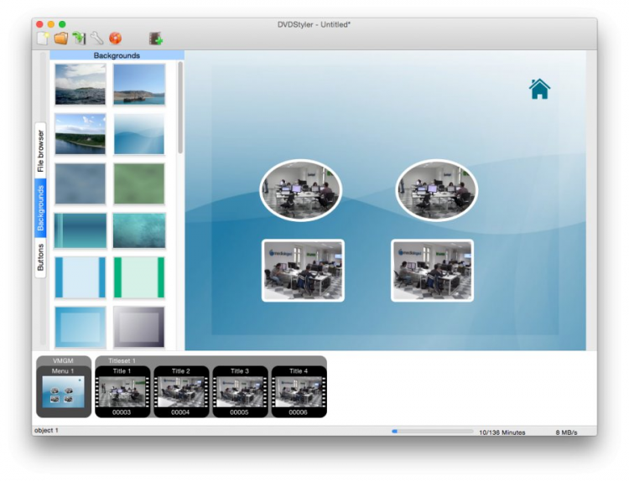Pick the light blue side-bars background thumbnail
Screen dimensions: 629x481
point(81,277)
